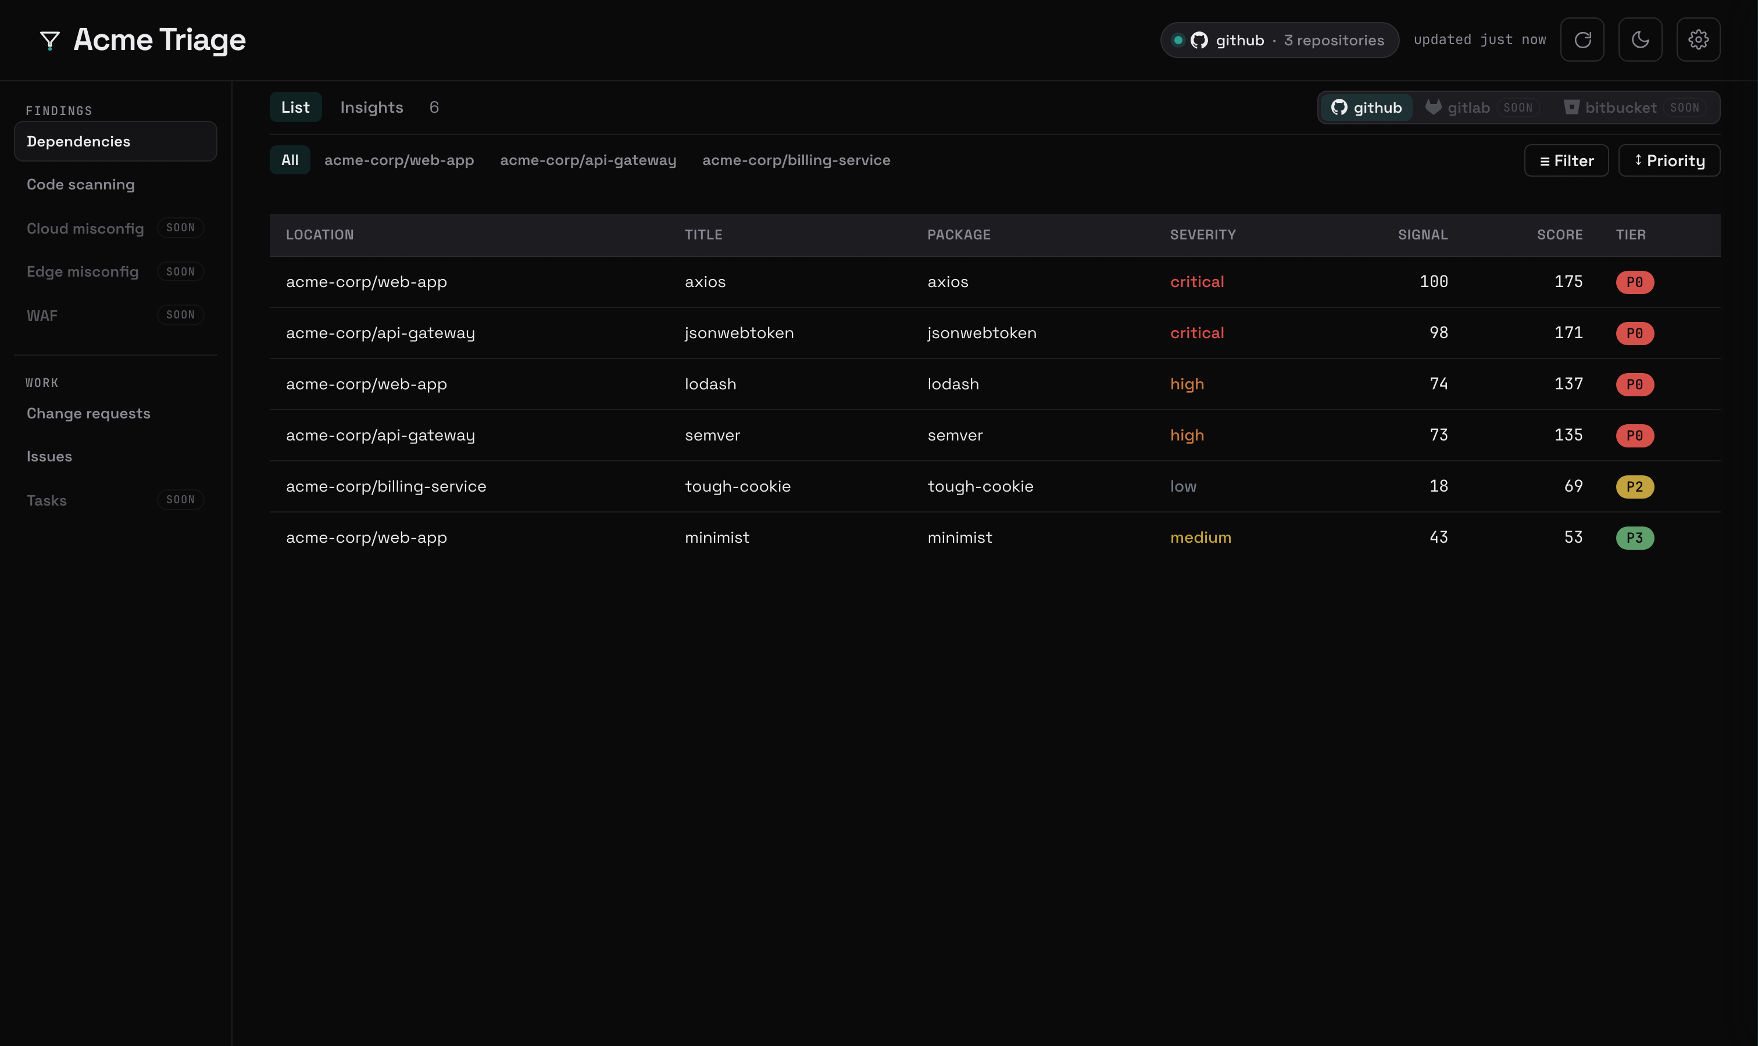
Task: Toggle dark mode with the moon icon
Action: point(1639,40)
